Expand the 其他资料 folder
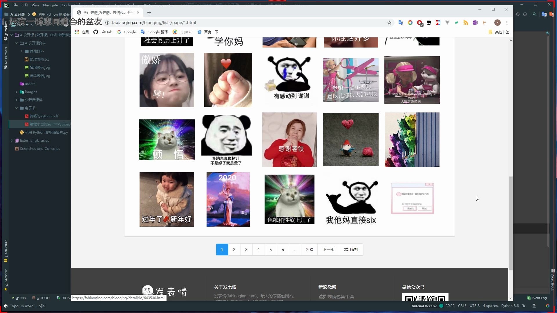Viewport: 557px width, 313px height. [x=21, y=51]
